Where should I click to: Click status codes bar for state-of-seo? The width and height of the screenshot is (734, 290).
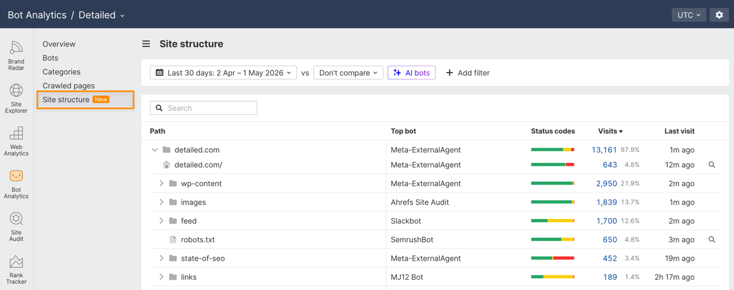(x=552, y=258)
